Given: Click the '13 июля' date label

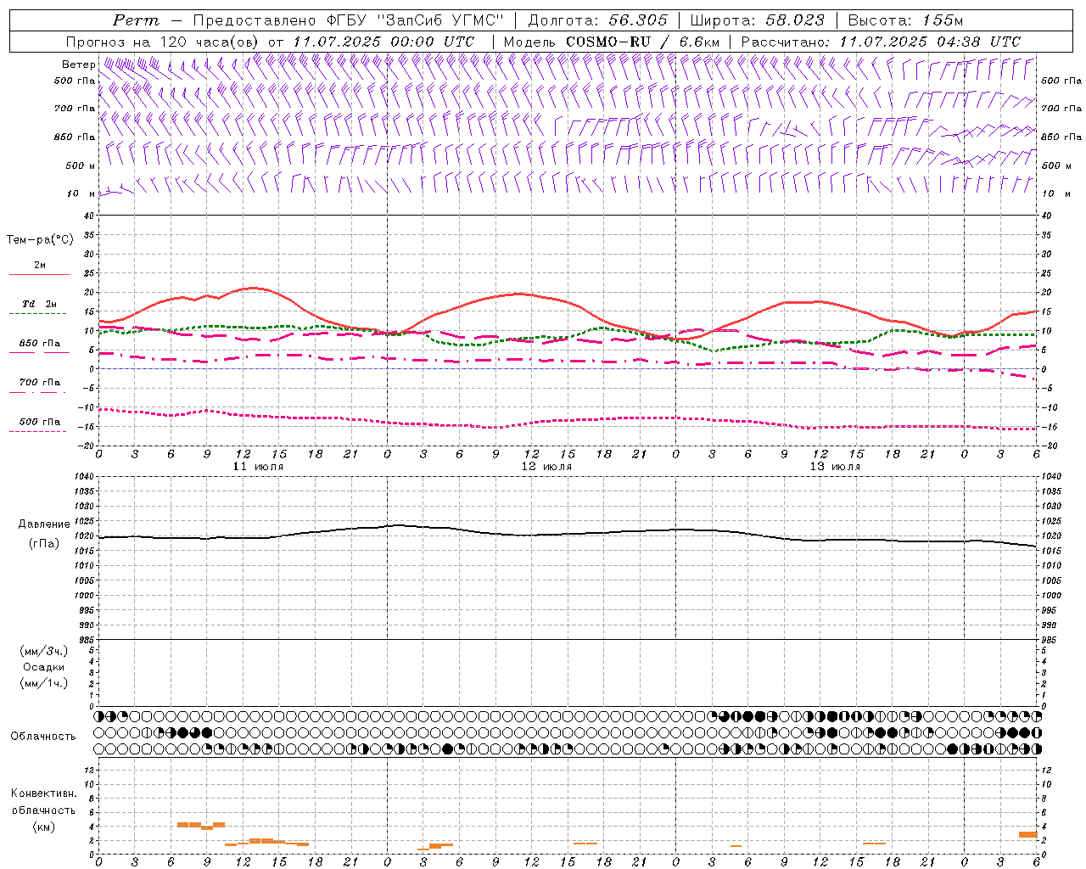Looking at the screenshot, I should (835, 467).
